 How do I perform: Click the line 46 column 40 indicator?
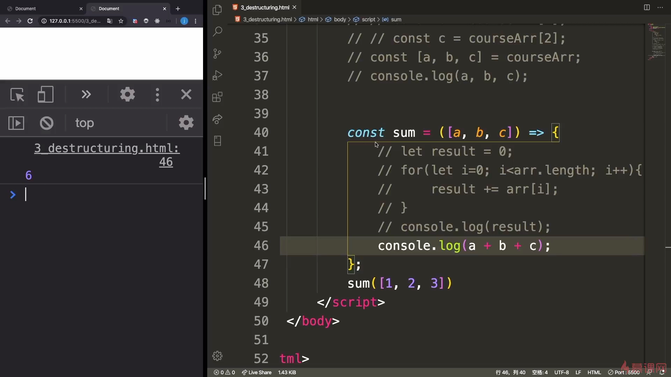[x=510, y=372]
